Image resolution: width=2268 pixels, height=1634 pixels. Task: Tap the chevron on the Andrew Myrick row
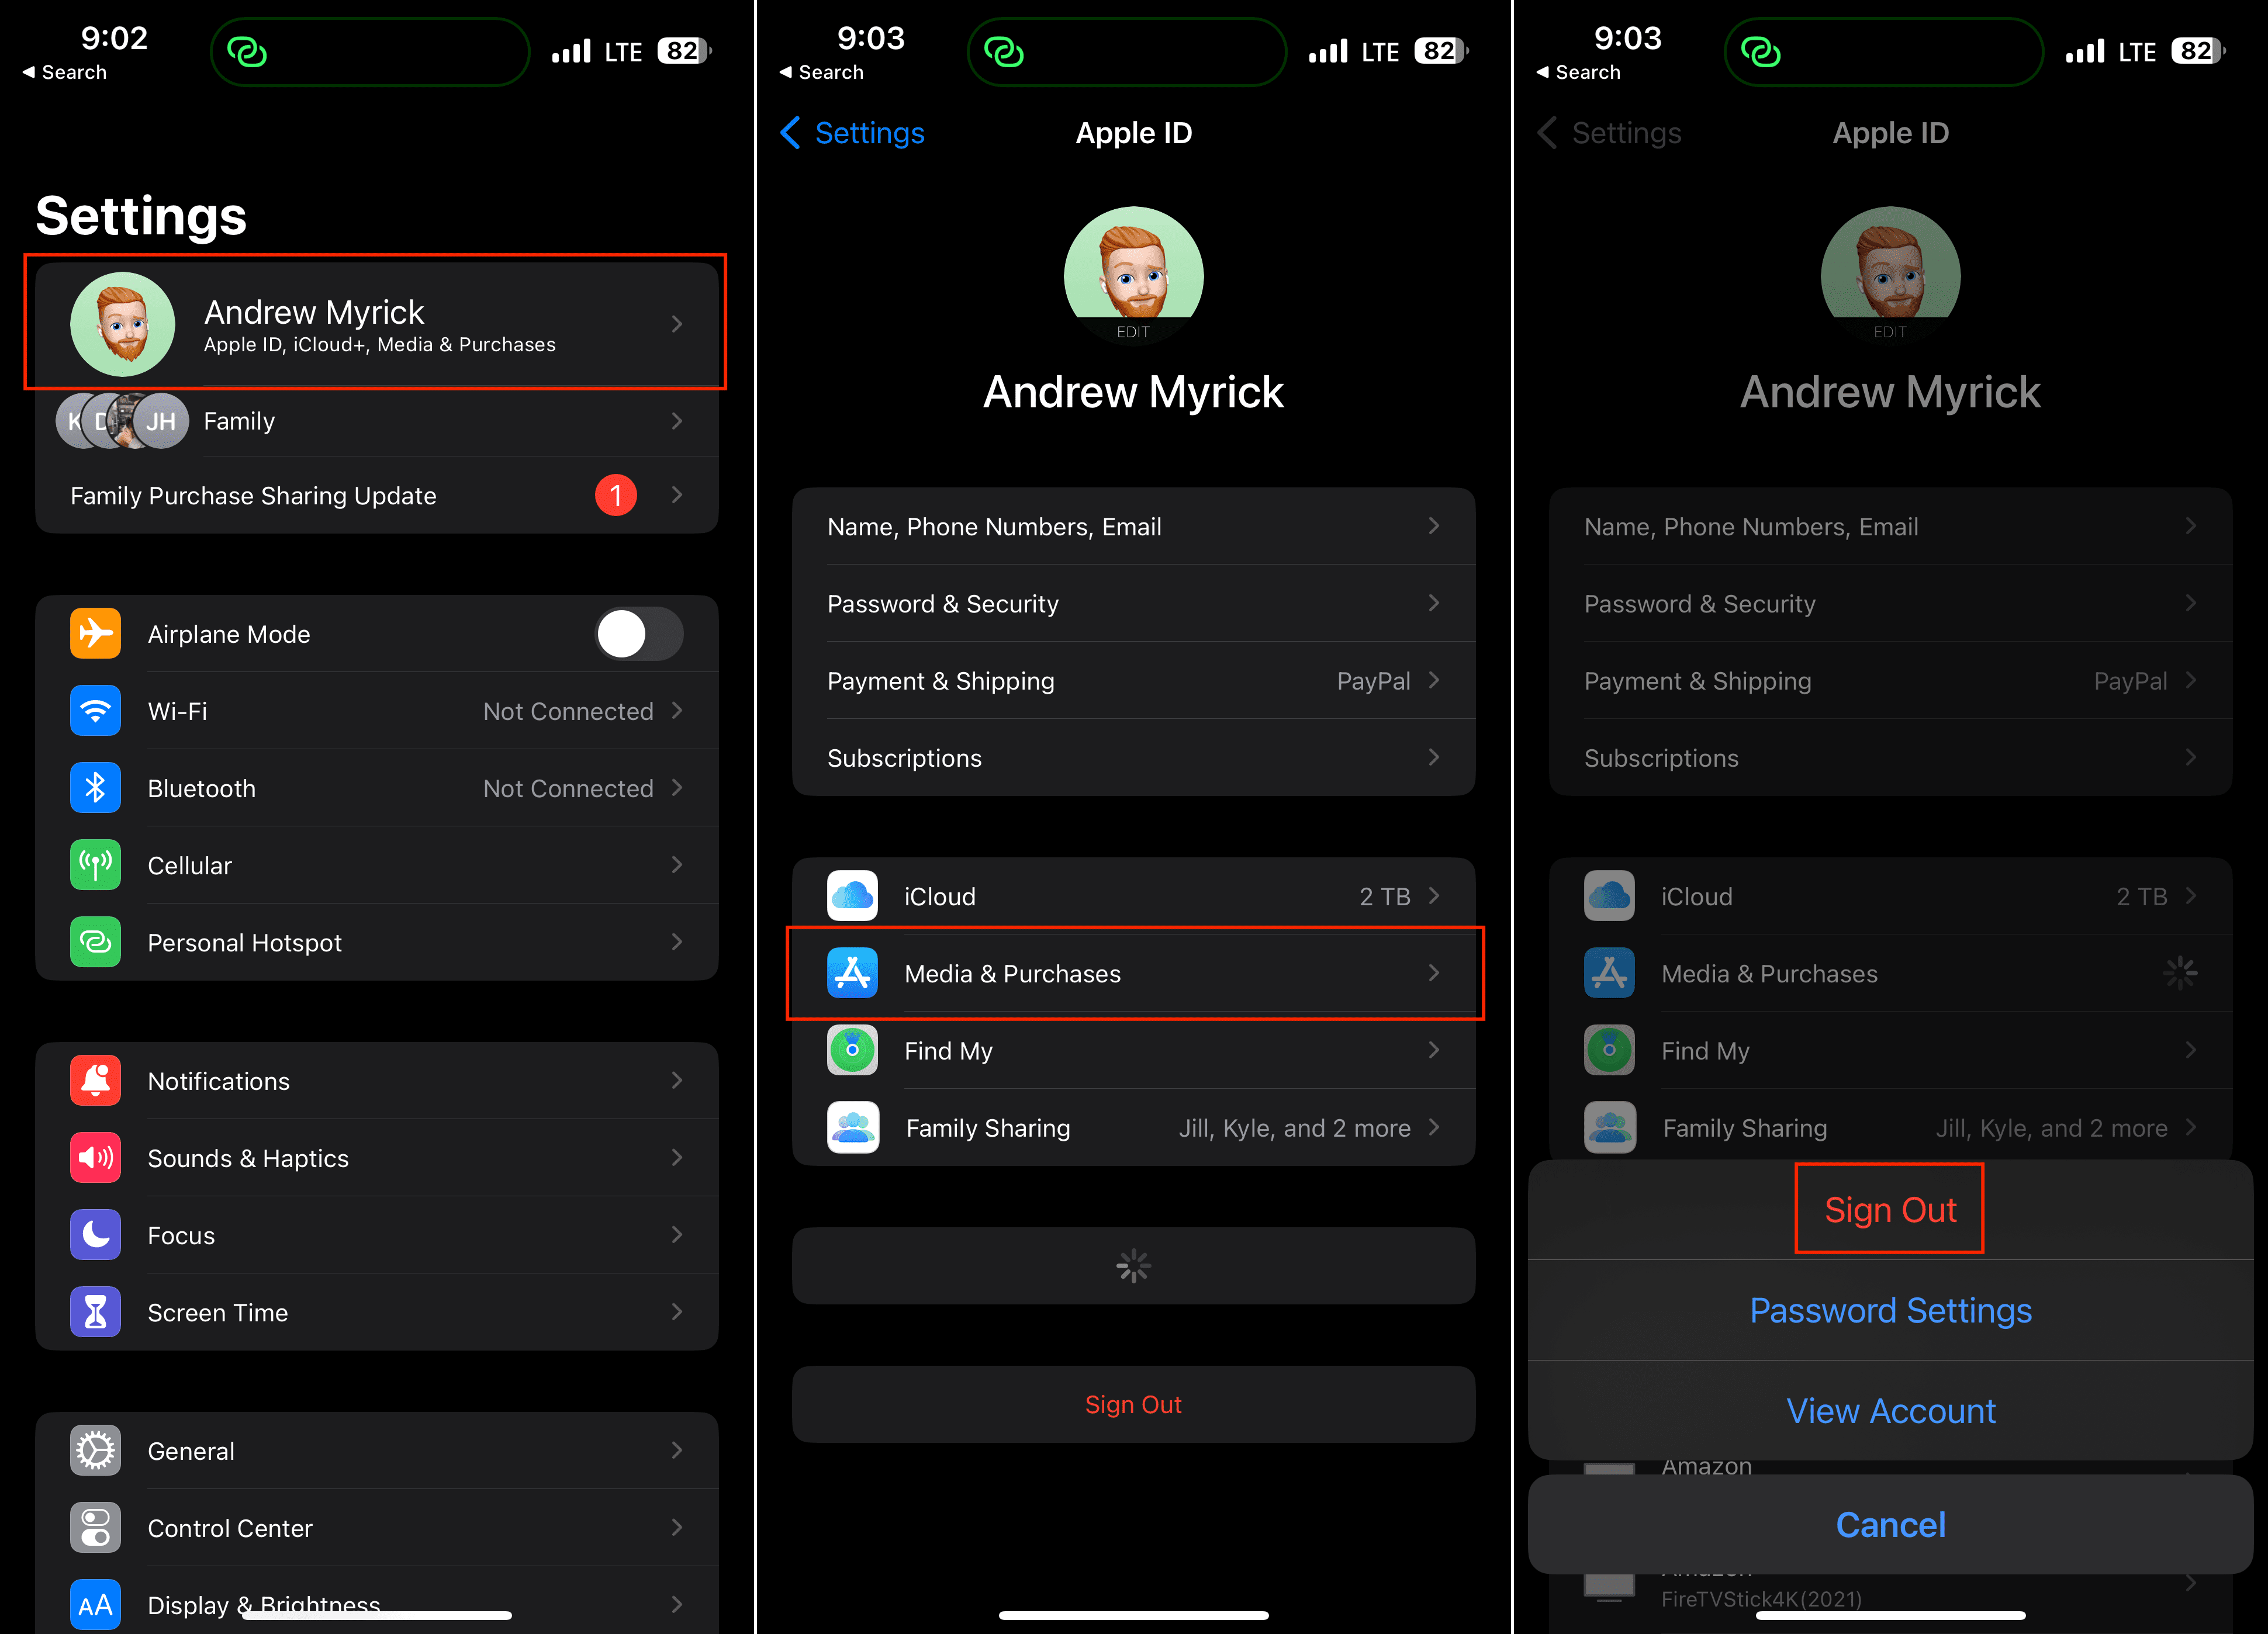677,323
